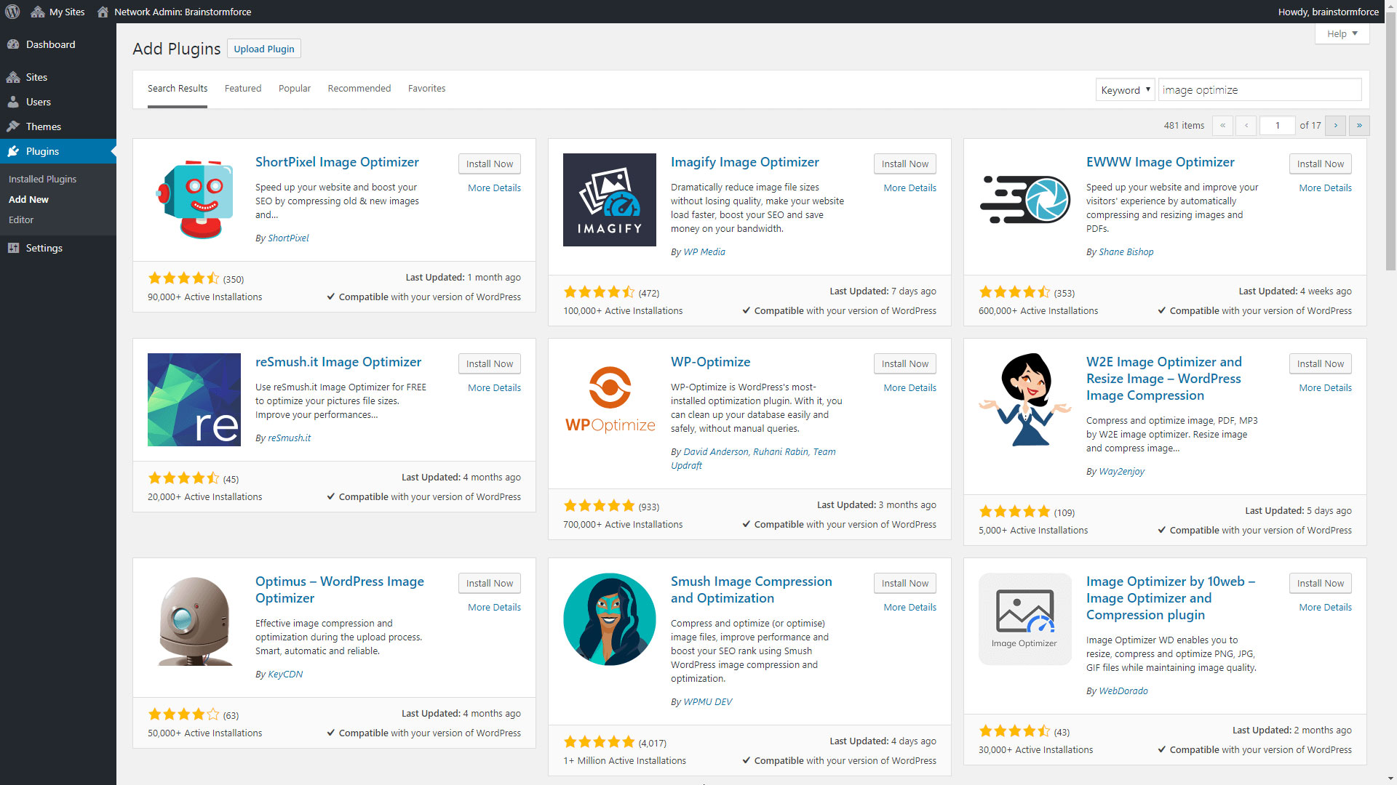Click the Upload Plugin button

click(x=263, y=49)
